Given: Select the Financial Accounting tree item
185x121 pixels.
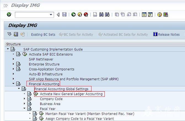Looking at the screenshot, I should click(x=44, y=84).
